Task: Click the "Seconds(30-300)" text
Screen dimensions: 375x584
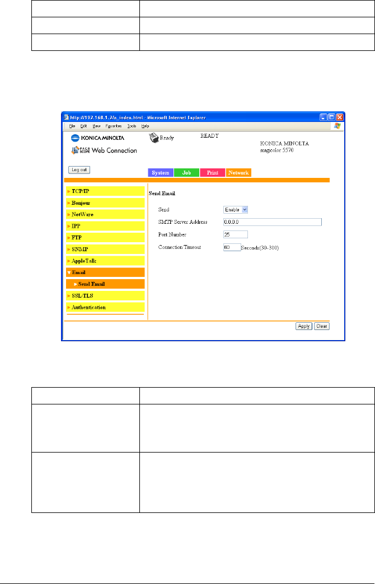Action: point(260,247)
